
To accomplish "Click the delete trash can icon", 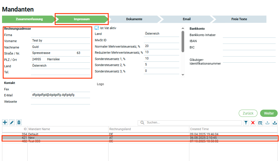I will (x=19, y=122).
